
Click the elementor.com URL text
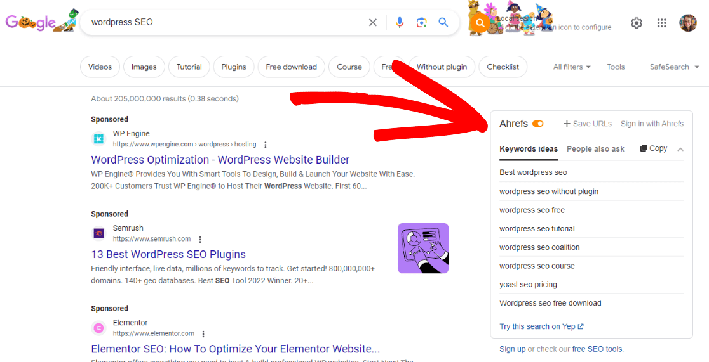click(154, 333)
